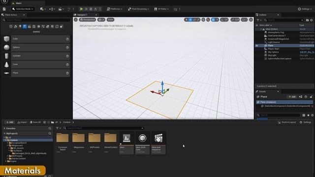315x177 pixels.
Task: Select the Plane (Instance) component row
Action: point(284,102)
